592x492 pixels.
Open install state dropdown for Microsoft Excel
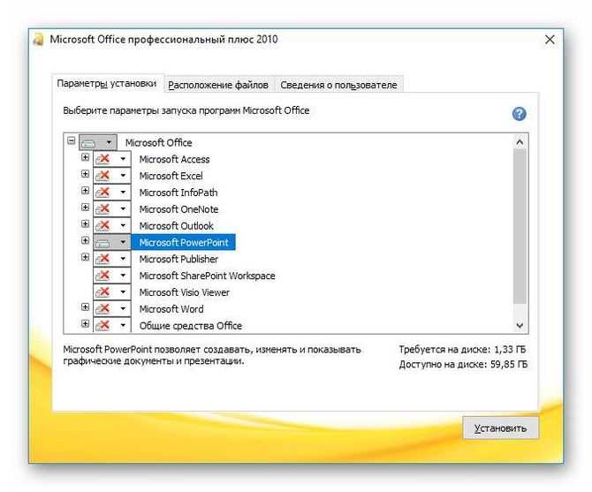click(x=112, y=176)
